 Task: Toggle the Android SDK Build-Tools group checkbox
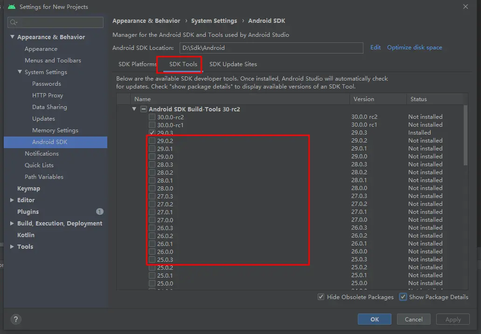[144, 109]
